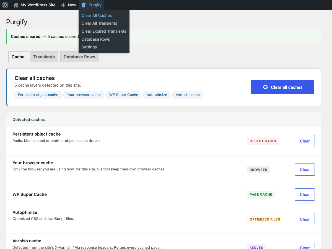Screen dimensions: 332x249
Task: Clear the WP Super Cache row
Action: (x=305, y=194)
